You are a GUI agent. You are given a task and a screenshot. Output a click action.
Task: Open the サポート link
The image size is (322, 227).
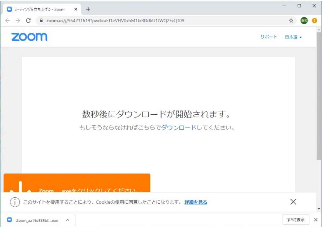coord(269,37)
